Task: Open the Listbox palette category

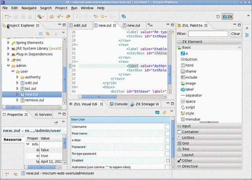Action: (x=209, y=137)
